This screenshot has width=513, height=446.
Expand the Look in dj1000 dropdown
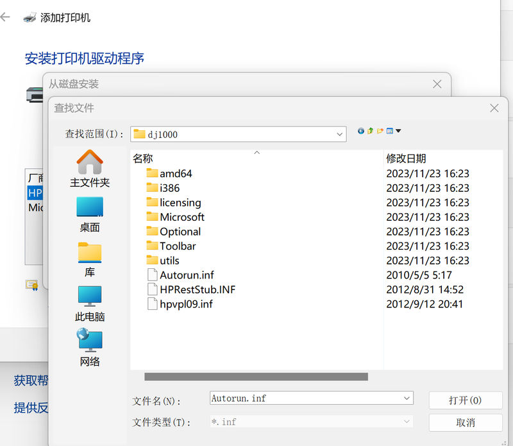click(x=340, y=134)
